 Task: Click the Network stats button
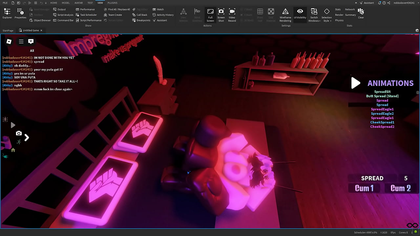[x=350, y=10]
